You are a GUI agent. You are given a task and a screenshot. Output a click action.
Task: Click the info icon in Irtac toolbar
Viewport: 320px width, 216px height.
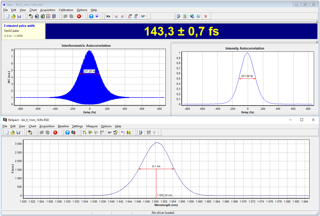click(x=198, y=16)
